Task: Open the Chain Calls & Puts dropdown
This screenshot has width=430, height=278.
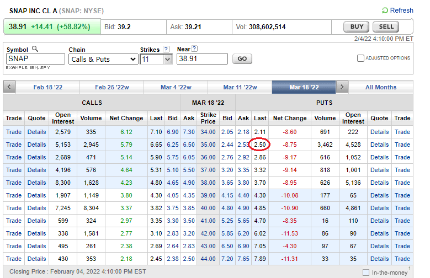Action: (x=103, y=59)
